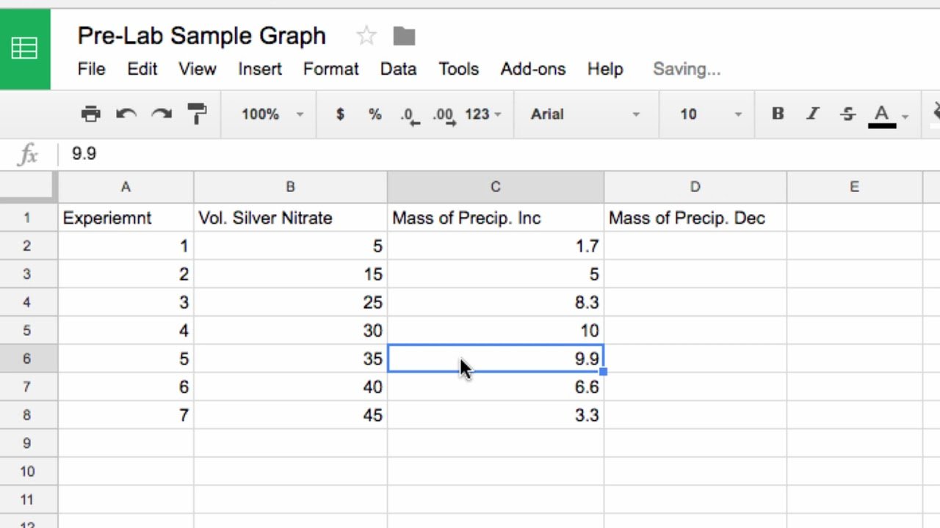
Task: Star the Pre-Lab Sample Graph document
Action: pyautogui.click(x=366, y=35)
